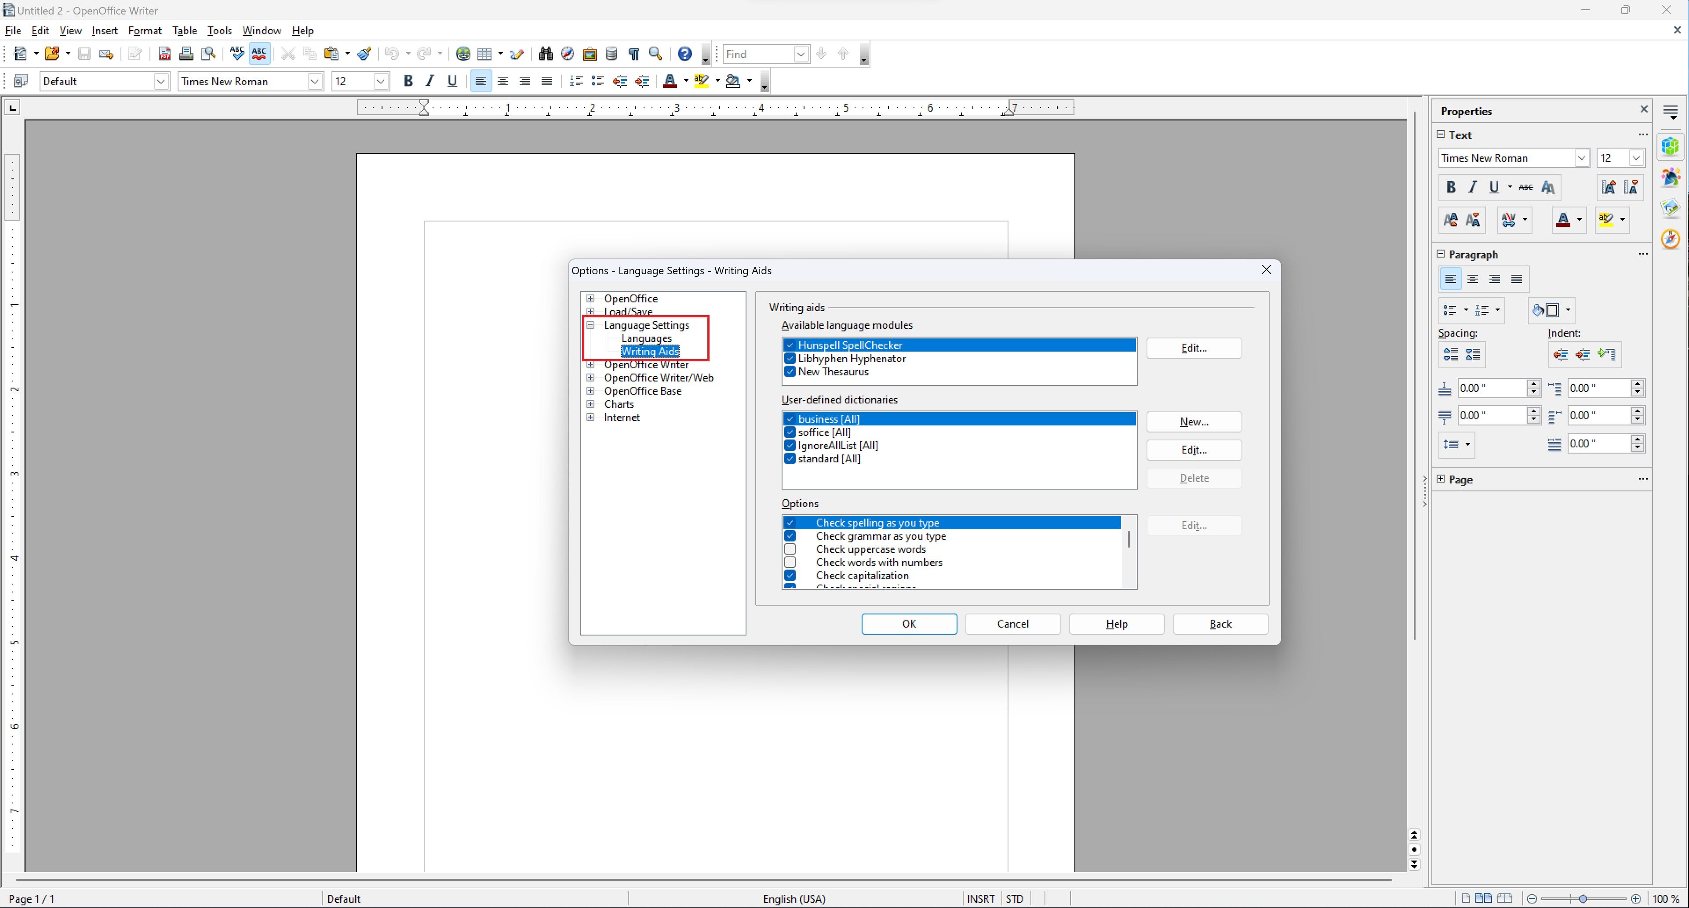Click the Cancel button in dialog

point(1012,623)
